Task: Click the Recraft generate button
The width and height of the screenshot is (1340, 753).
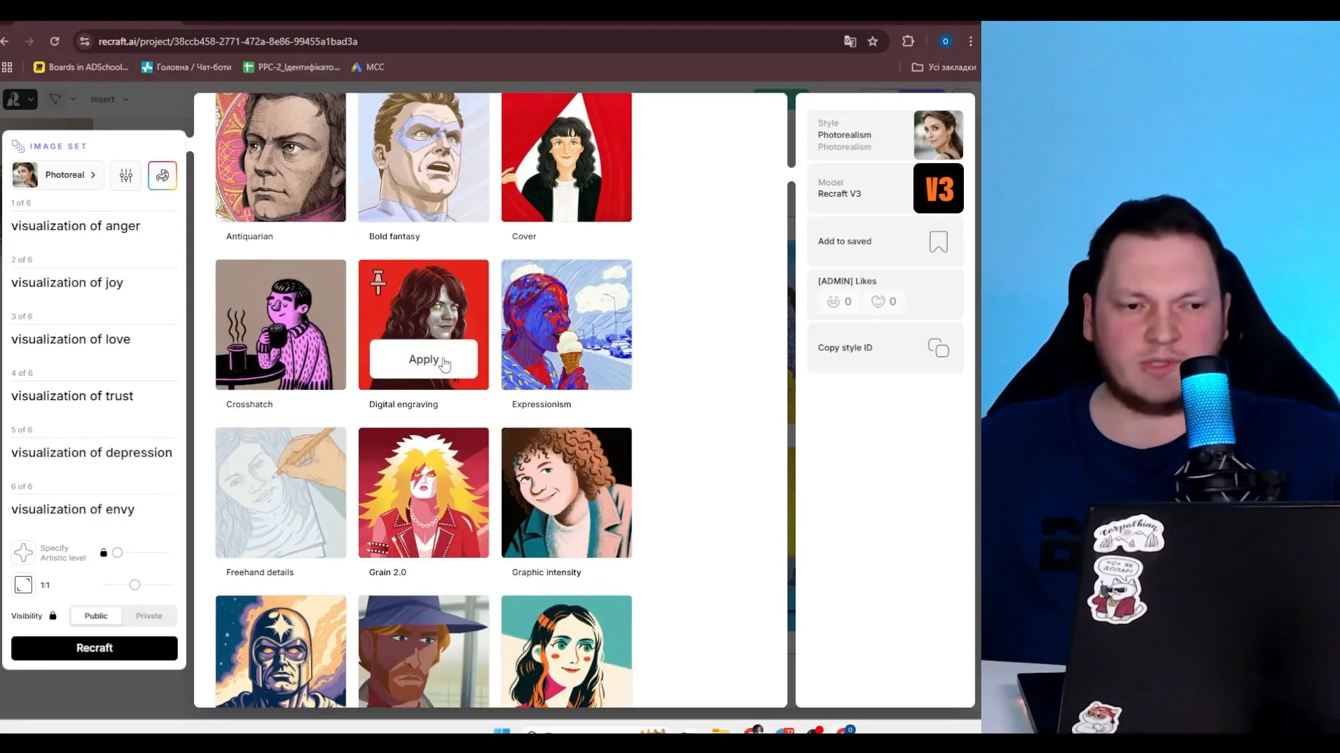Action: 94,648
